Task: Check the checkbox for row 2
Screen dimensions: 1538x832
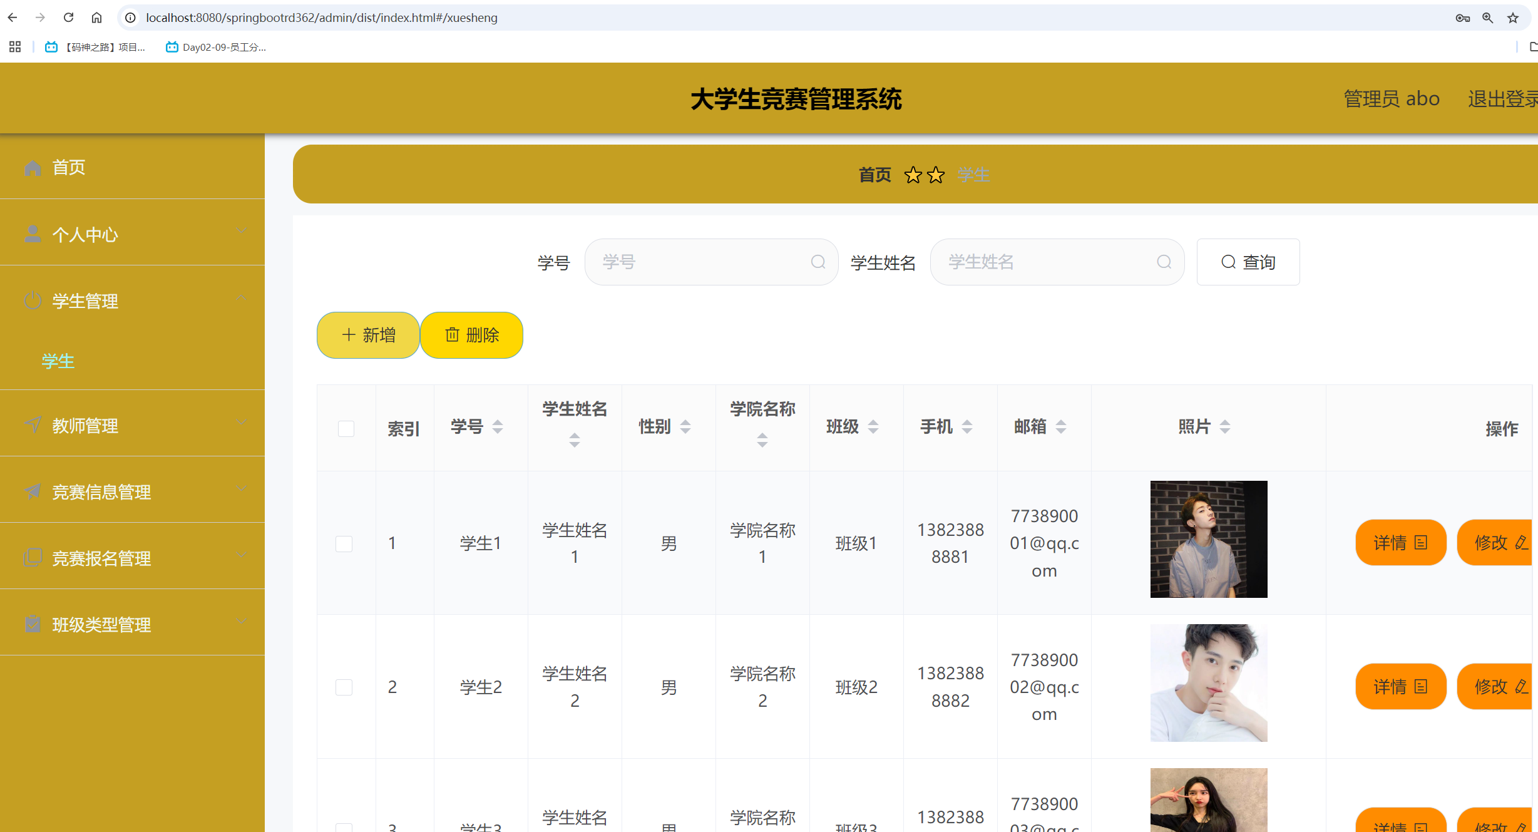Action: point(344,687)
